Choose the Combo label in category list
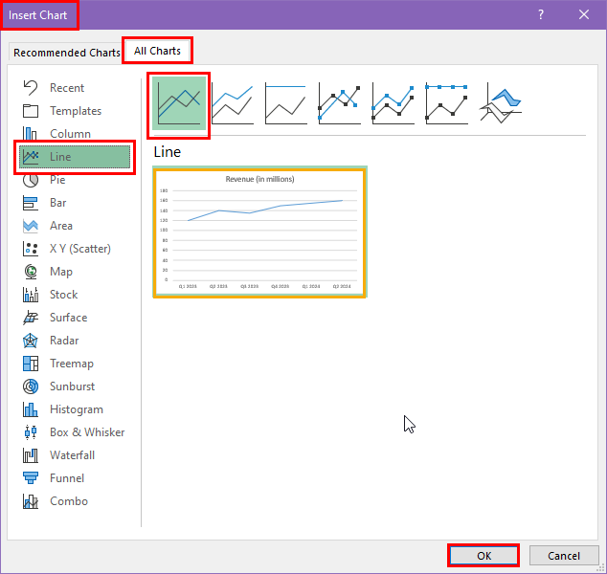The image size is (607, 574). tap(69, 501)
